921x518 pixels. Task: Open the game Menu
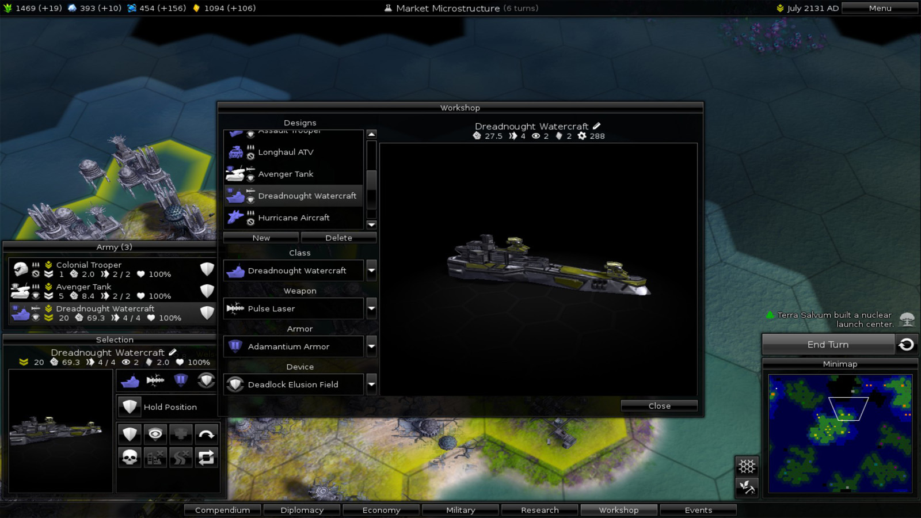[x=880, y=8]
